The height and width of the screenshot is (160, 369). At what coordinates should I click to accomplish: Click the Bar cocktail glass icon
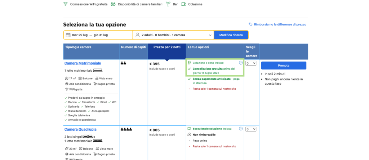(168, 4)
